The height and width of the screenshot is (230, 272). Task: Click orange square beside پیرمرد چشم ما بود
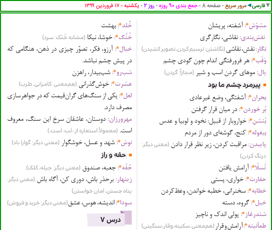tap(264, 85)
